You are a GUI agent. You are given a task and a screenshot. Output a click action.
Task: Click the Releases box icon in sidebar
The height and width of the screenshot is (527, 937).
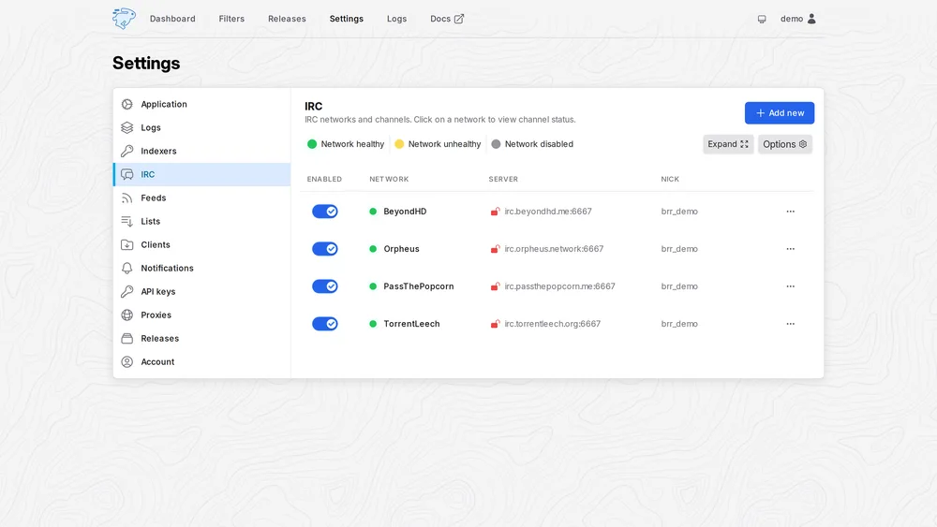pos(126,339)
